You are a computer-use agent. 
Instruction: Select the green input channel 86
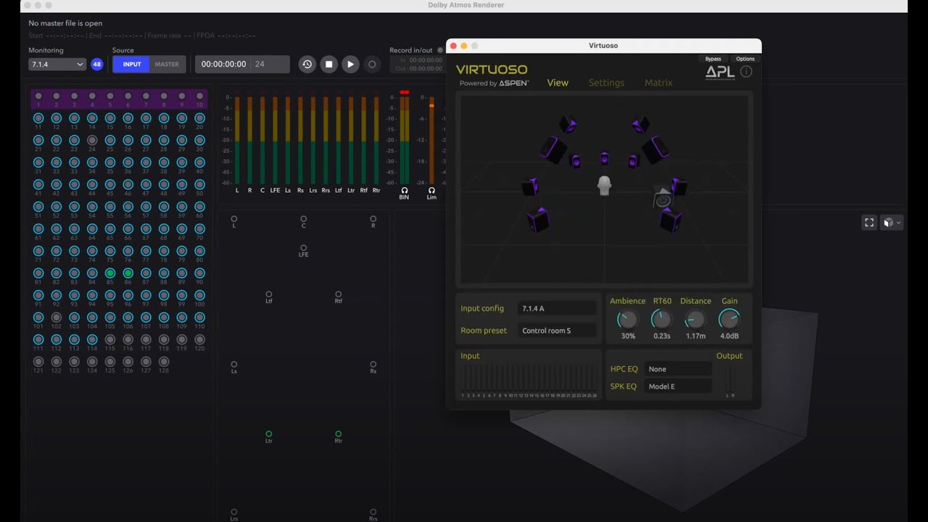(128, 273)
